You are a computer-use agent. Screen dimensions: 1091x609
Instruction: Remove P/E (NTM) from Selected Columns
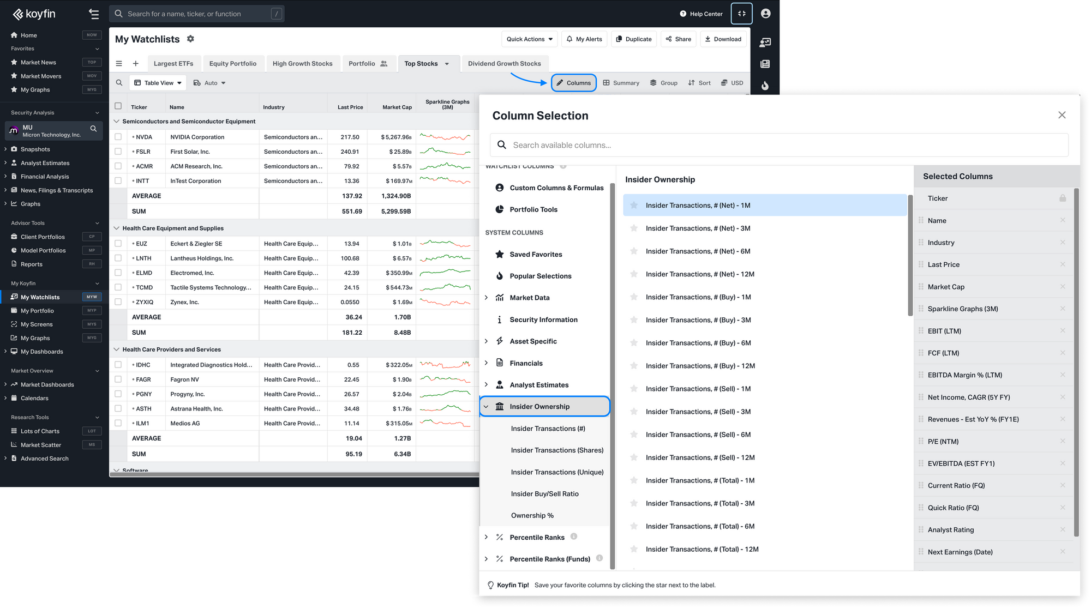coord(1063,442)
